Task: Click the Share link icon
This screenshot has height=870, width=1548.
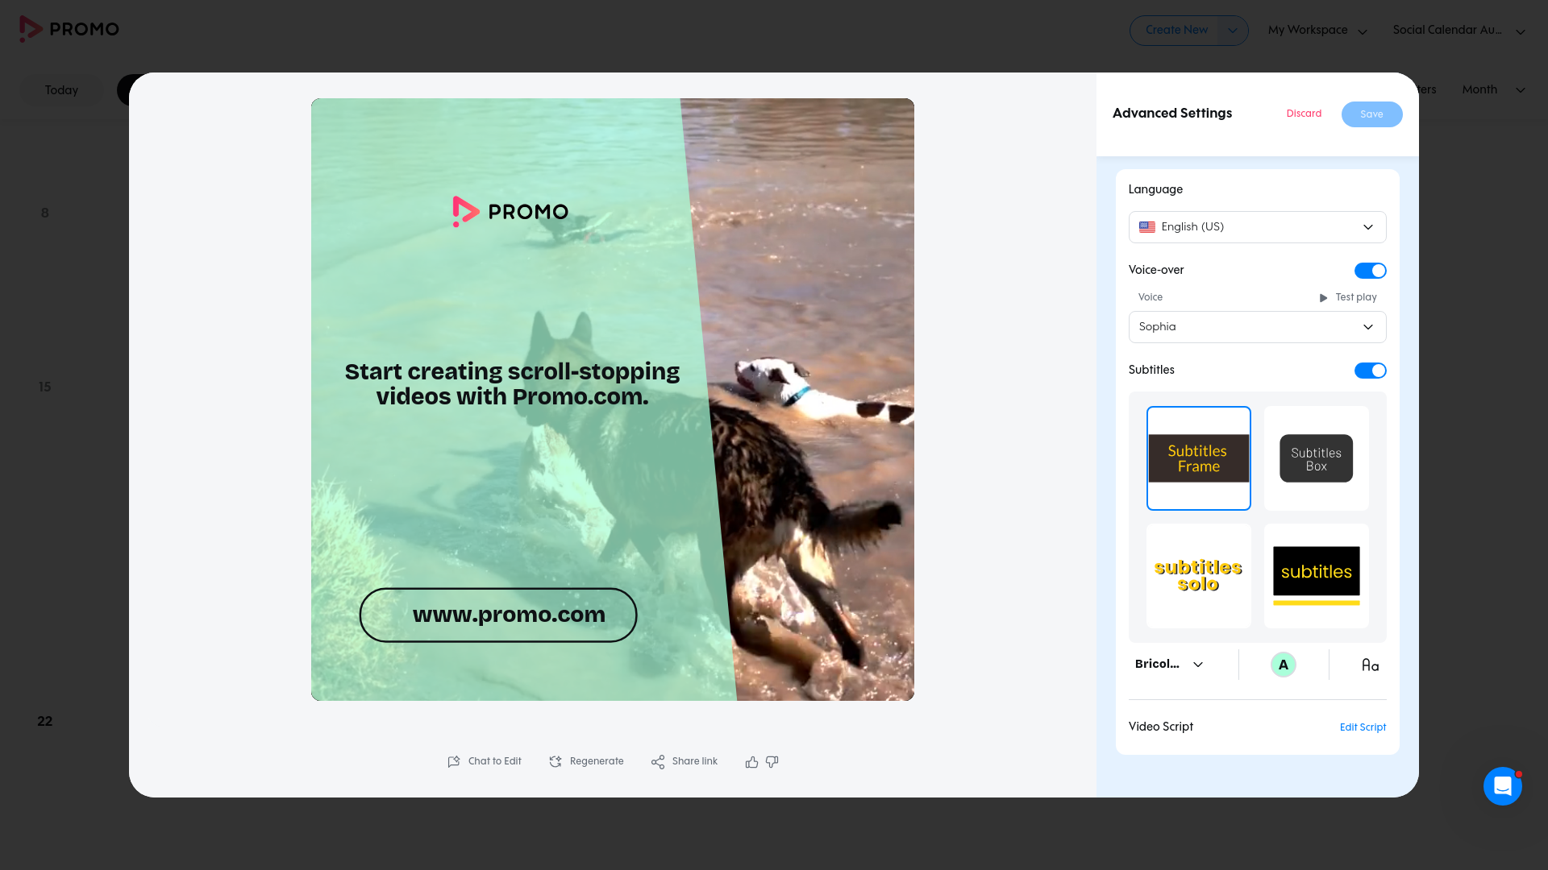Action: 658,761
